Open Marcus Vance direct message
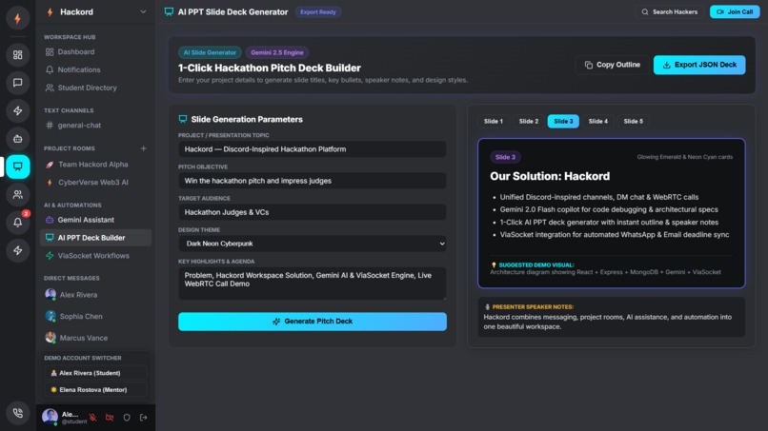Image resolution: width=768 pixels, height=431 pixels. coord(95,338)
